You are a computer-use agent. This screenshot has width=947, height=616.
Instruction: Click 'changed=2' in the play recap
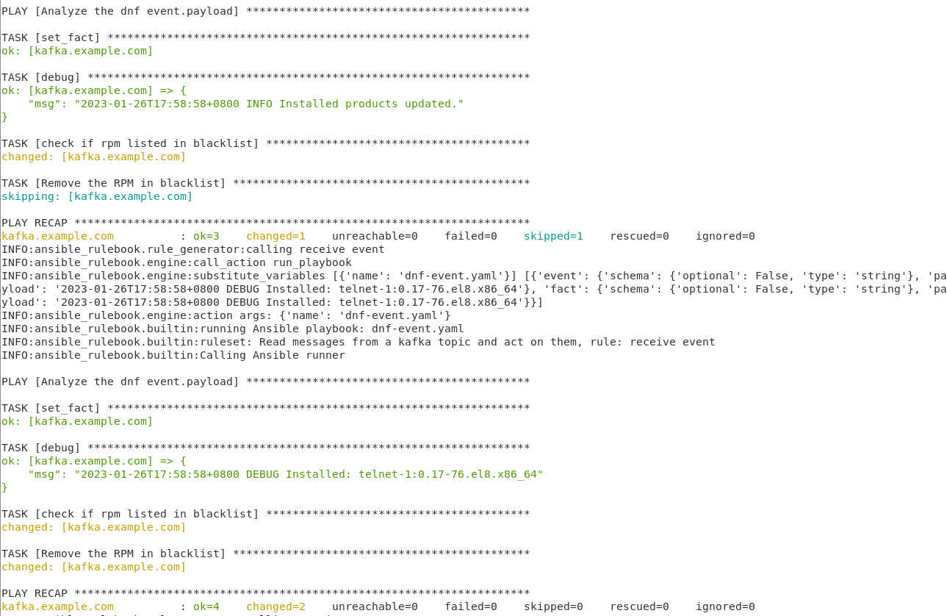276,606
